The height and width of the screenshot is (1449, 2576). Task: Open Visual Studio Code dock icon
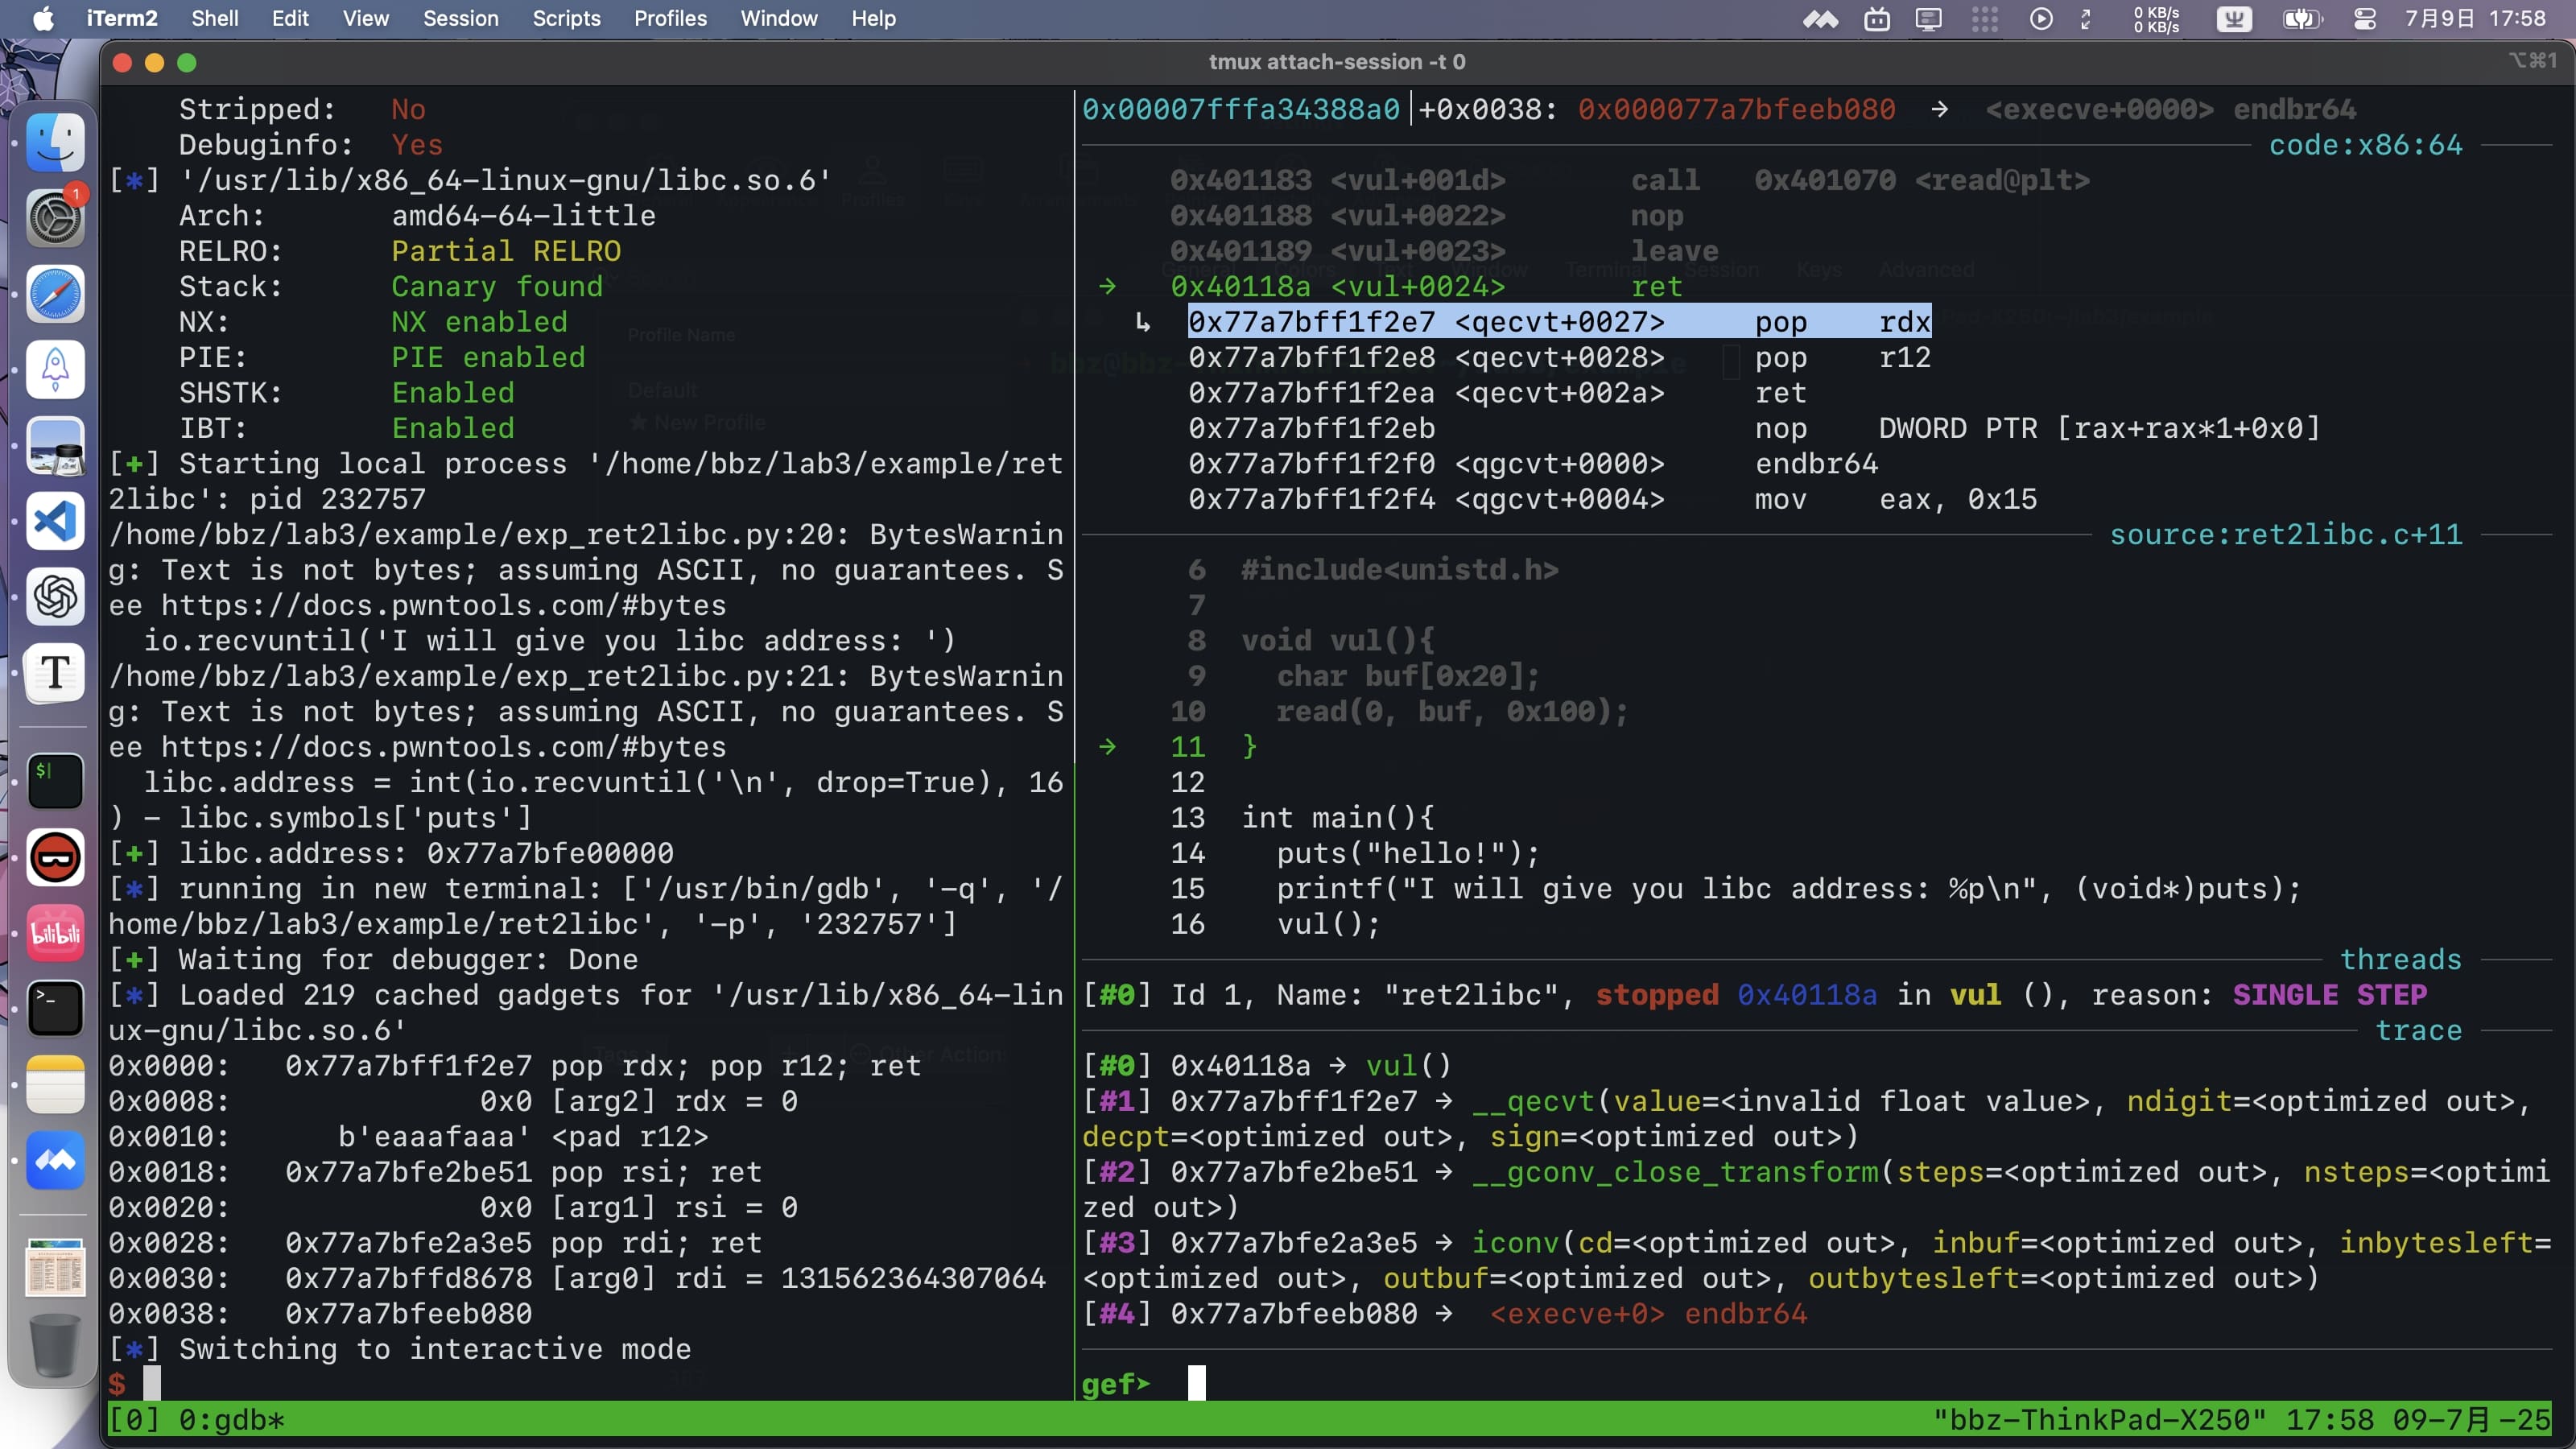click(55, 521)
